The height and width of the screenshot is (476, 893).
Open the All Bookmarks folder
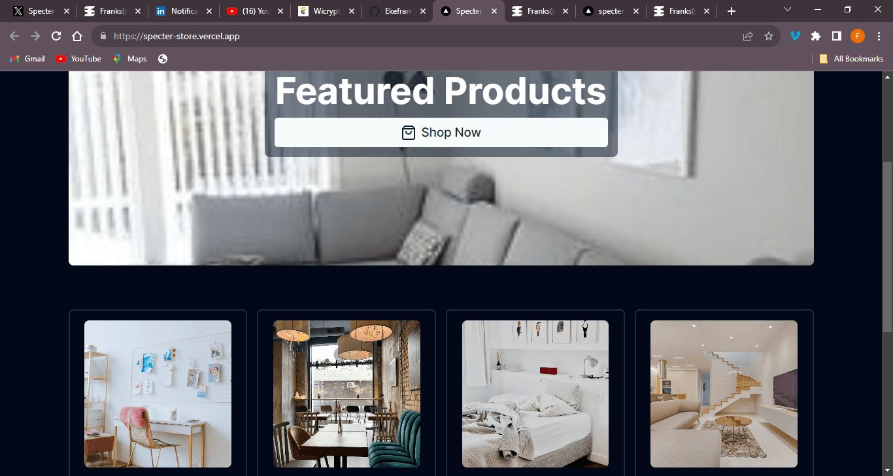point(851,59)
